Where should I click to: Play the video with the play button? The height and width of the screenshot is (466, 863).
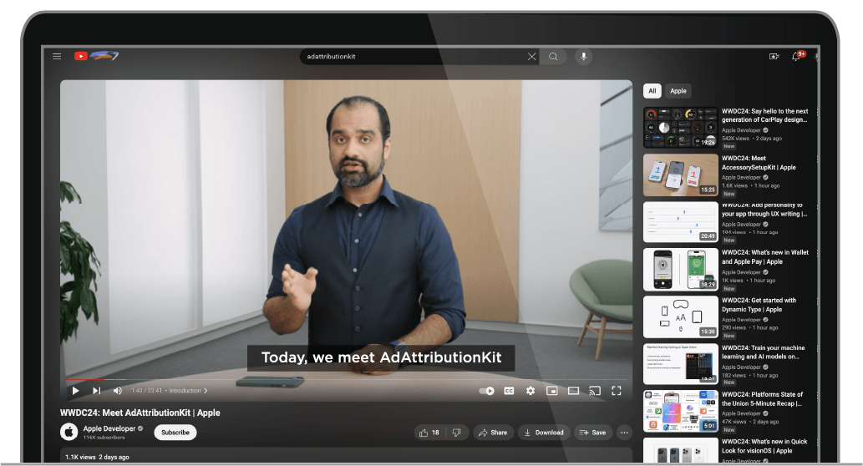[75, 391]
